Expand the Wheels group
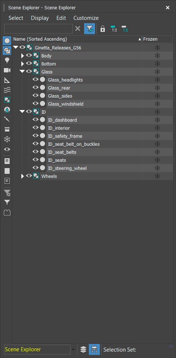This screenshot has height=358, width=176. click(22, 176)
